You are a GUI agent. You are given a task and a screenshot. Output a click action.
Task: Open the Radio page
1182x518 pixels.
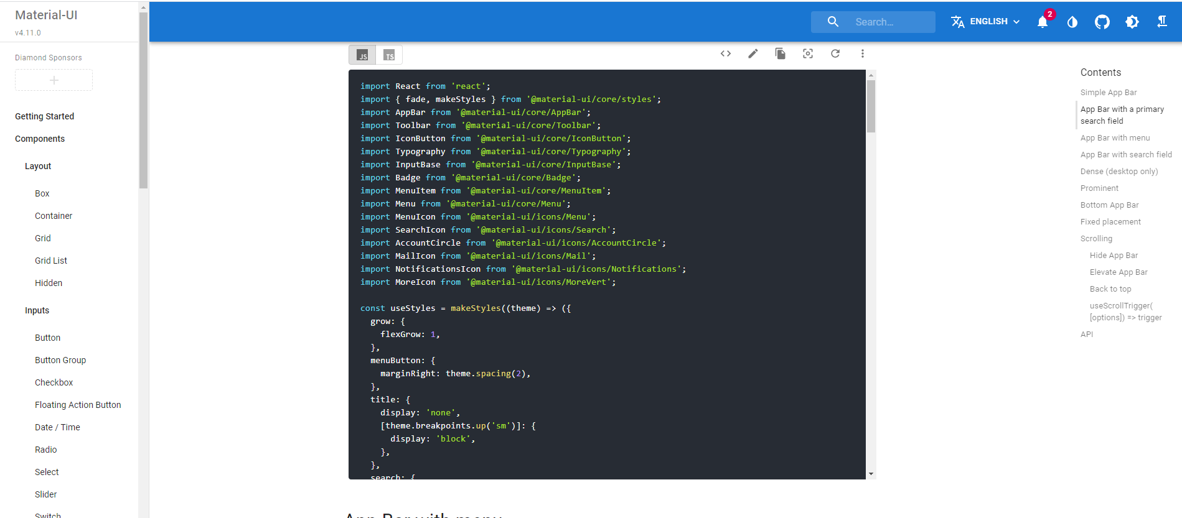click(45, 450)
